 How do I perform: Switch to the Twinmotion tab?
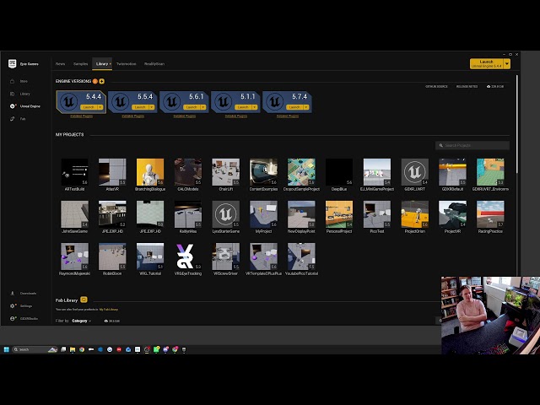tap(126, 64)
